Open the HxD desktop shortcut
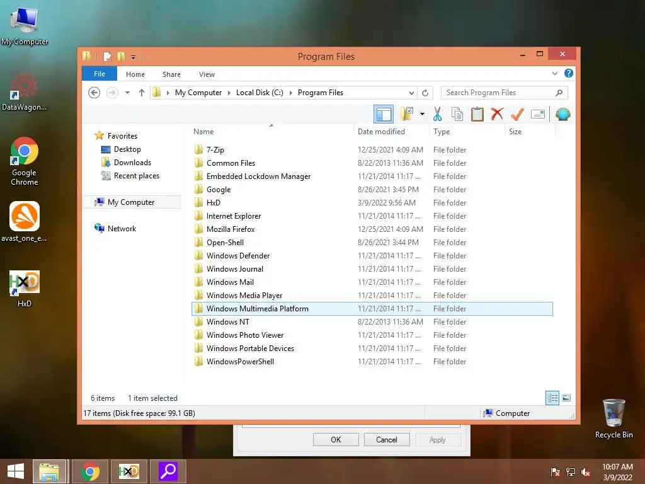 coord(25,289)
